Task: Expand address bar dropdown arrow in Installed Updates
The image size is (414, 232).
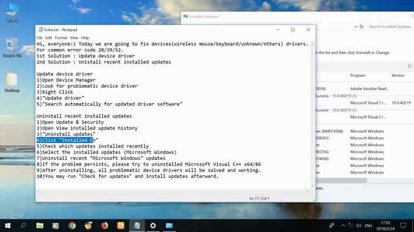Action: (x=355, y=26)
